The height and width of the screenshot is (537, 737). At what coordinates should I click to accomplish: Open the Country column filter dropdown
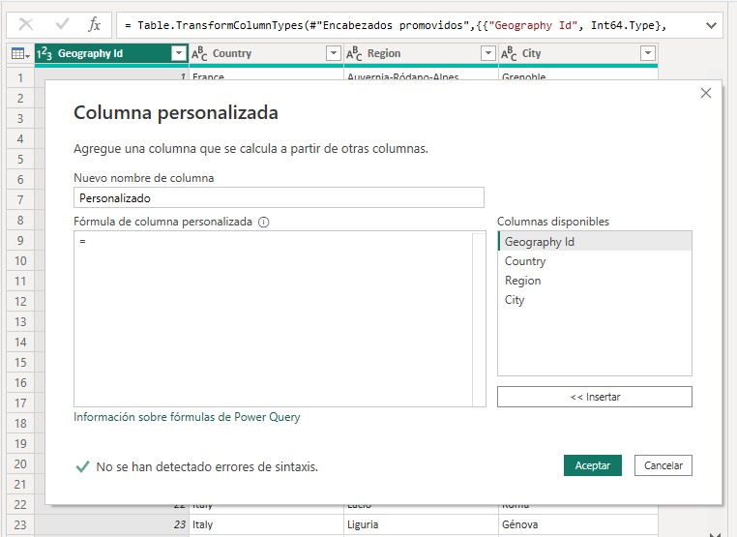coord(334,53)
